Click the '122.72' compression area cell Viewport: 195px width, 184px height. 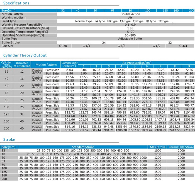(x=70, y=112)
